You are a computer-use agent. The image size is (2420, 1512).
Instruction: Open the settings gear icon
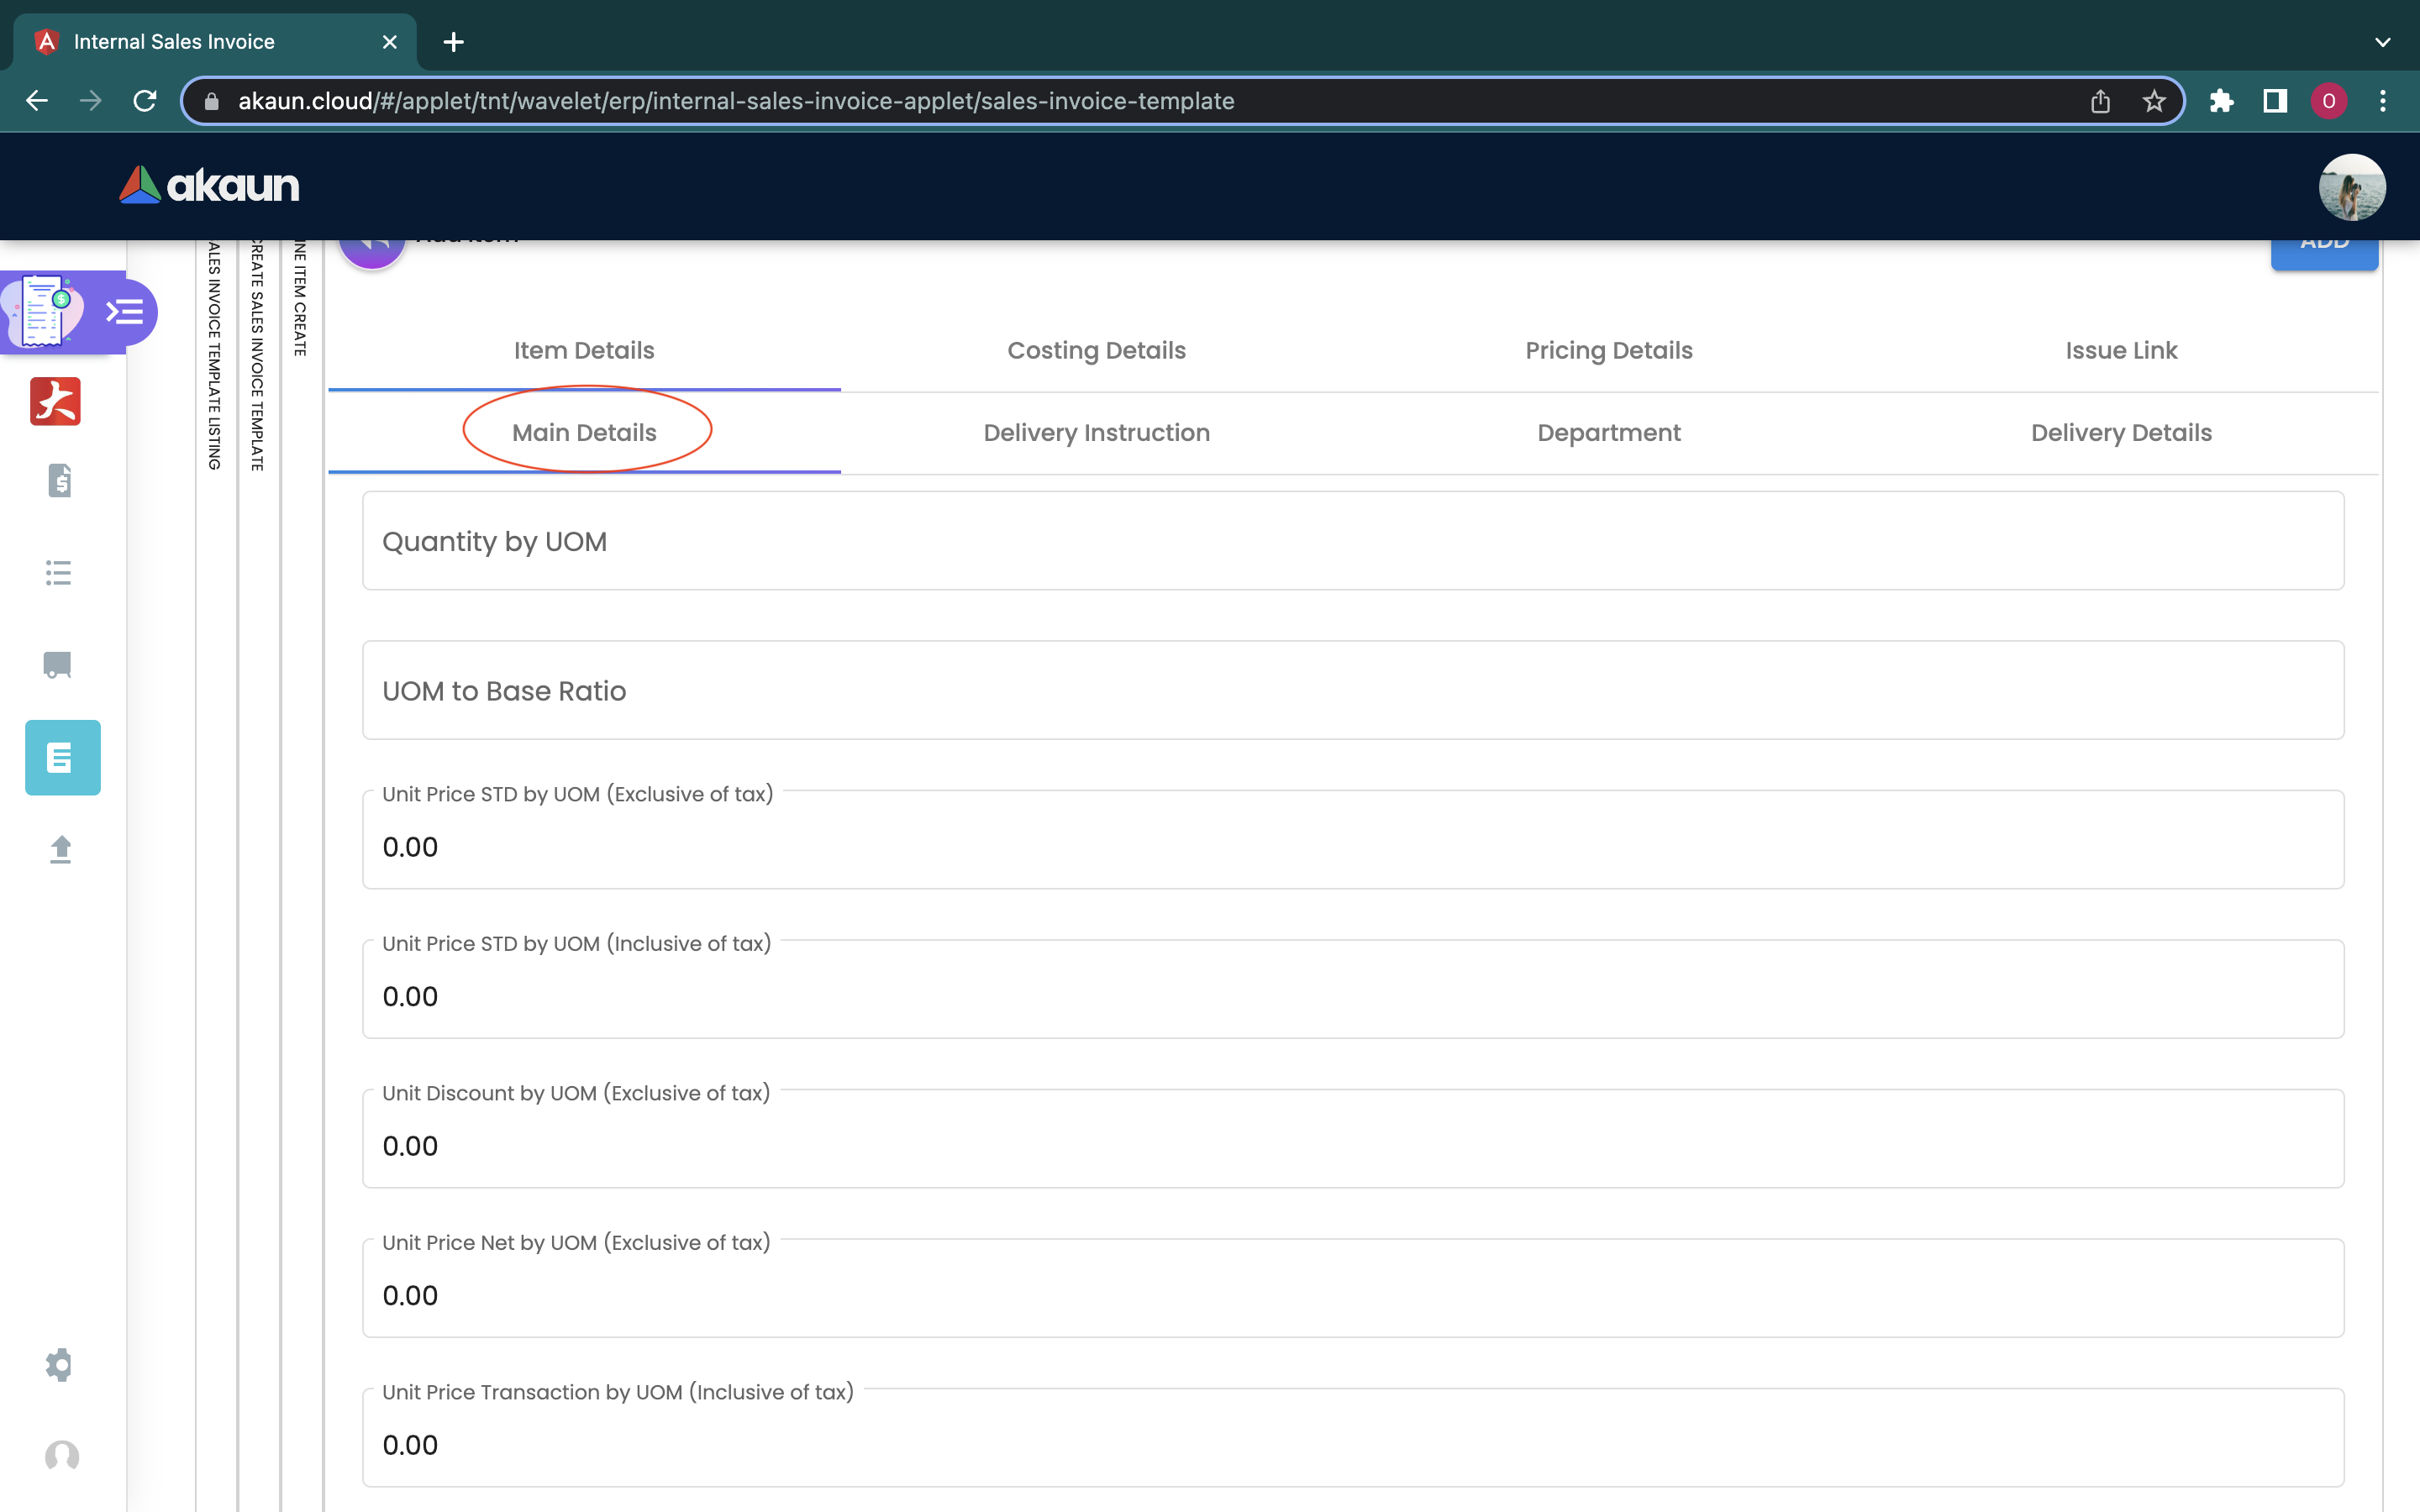[x=59, y=1364]
